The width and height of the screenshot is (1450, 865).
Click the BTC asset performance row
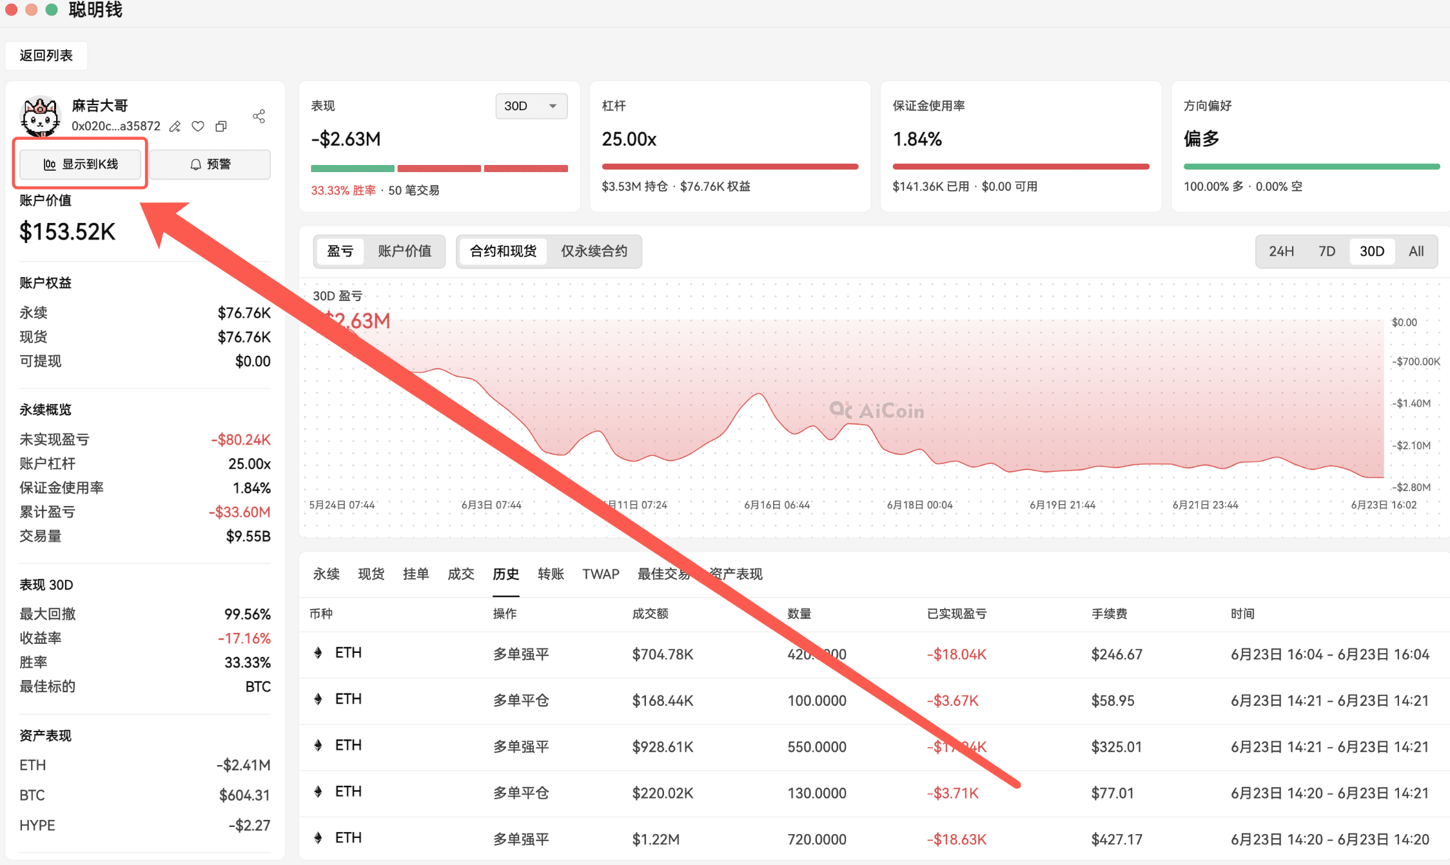145,795
